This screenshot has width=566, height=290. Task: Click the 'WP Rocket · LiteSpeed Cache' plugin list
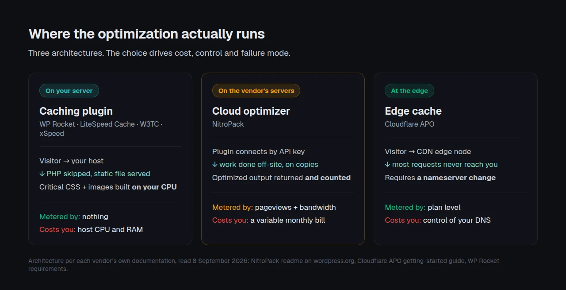(x=101, y=129)
